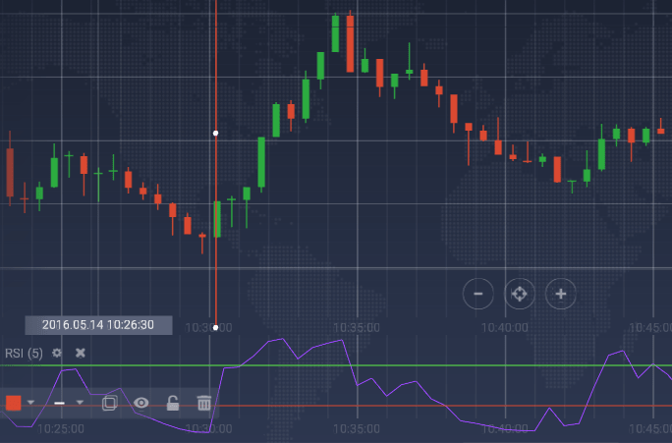Zoom in the chart with plus button
The height and width of the screenshot is (443, 672).
point(561,294)
